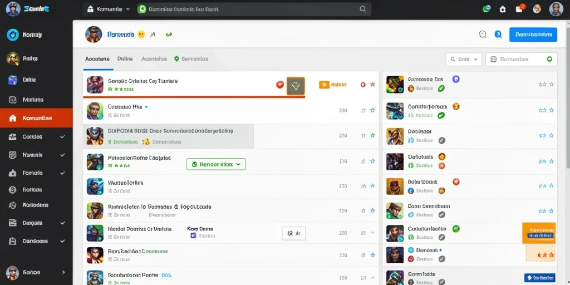Click the orange badge on the second right-panel card
Screen dimensions: 570x285
[x=456, y=106]
